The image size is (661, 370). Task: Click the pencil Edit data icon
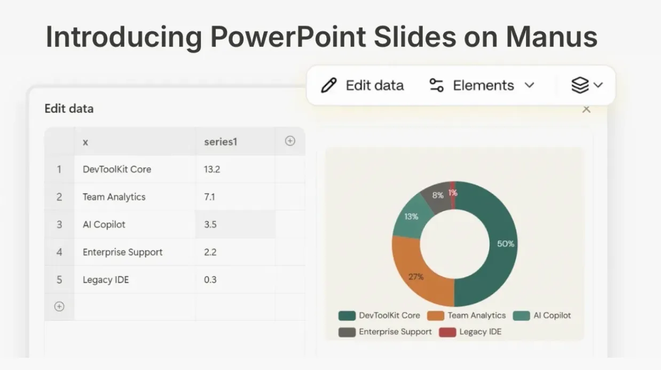click(x=328, y=85)
